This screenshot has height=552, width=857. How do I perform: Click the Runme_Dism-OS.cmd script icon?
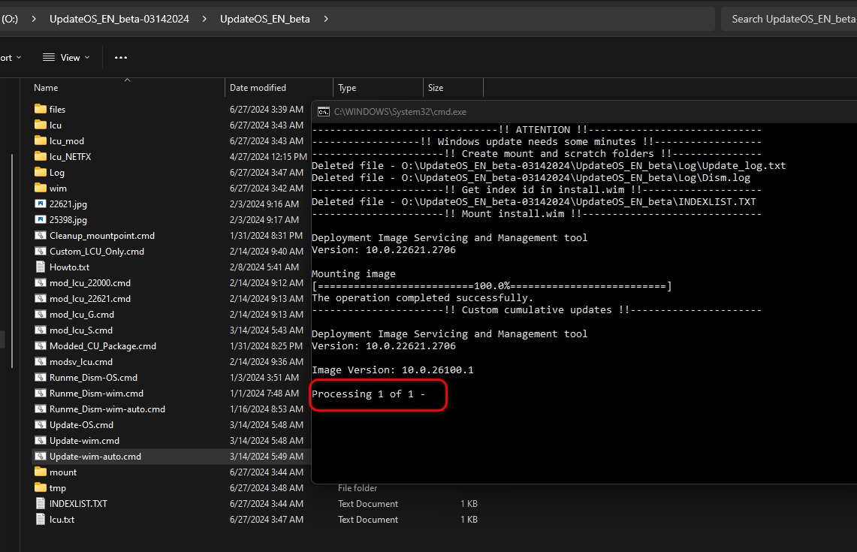tap(41, 378)
